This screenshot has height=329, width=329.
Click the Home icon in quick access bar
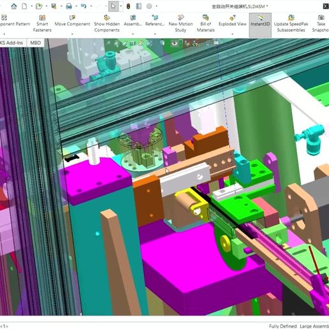coord(14,6)
